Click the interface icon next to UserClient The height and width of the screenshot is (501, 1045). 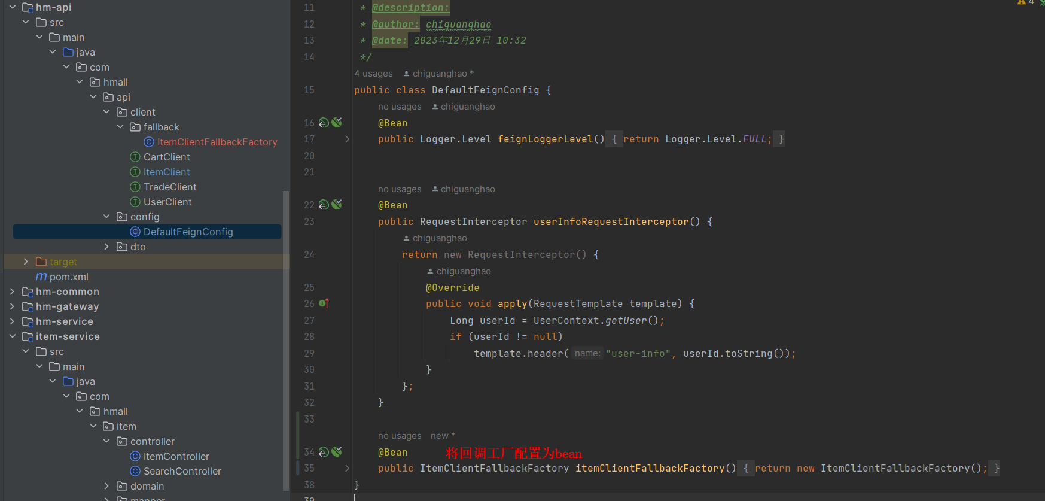tap(135, 202)
